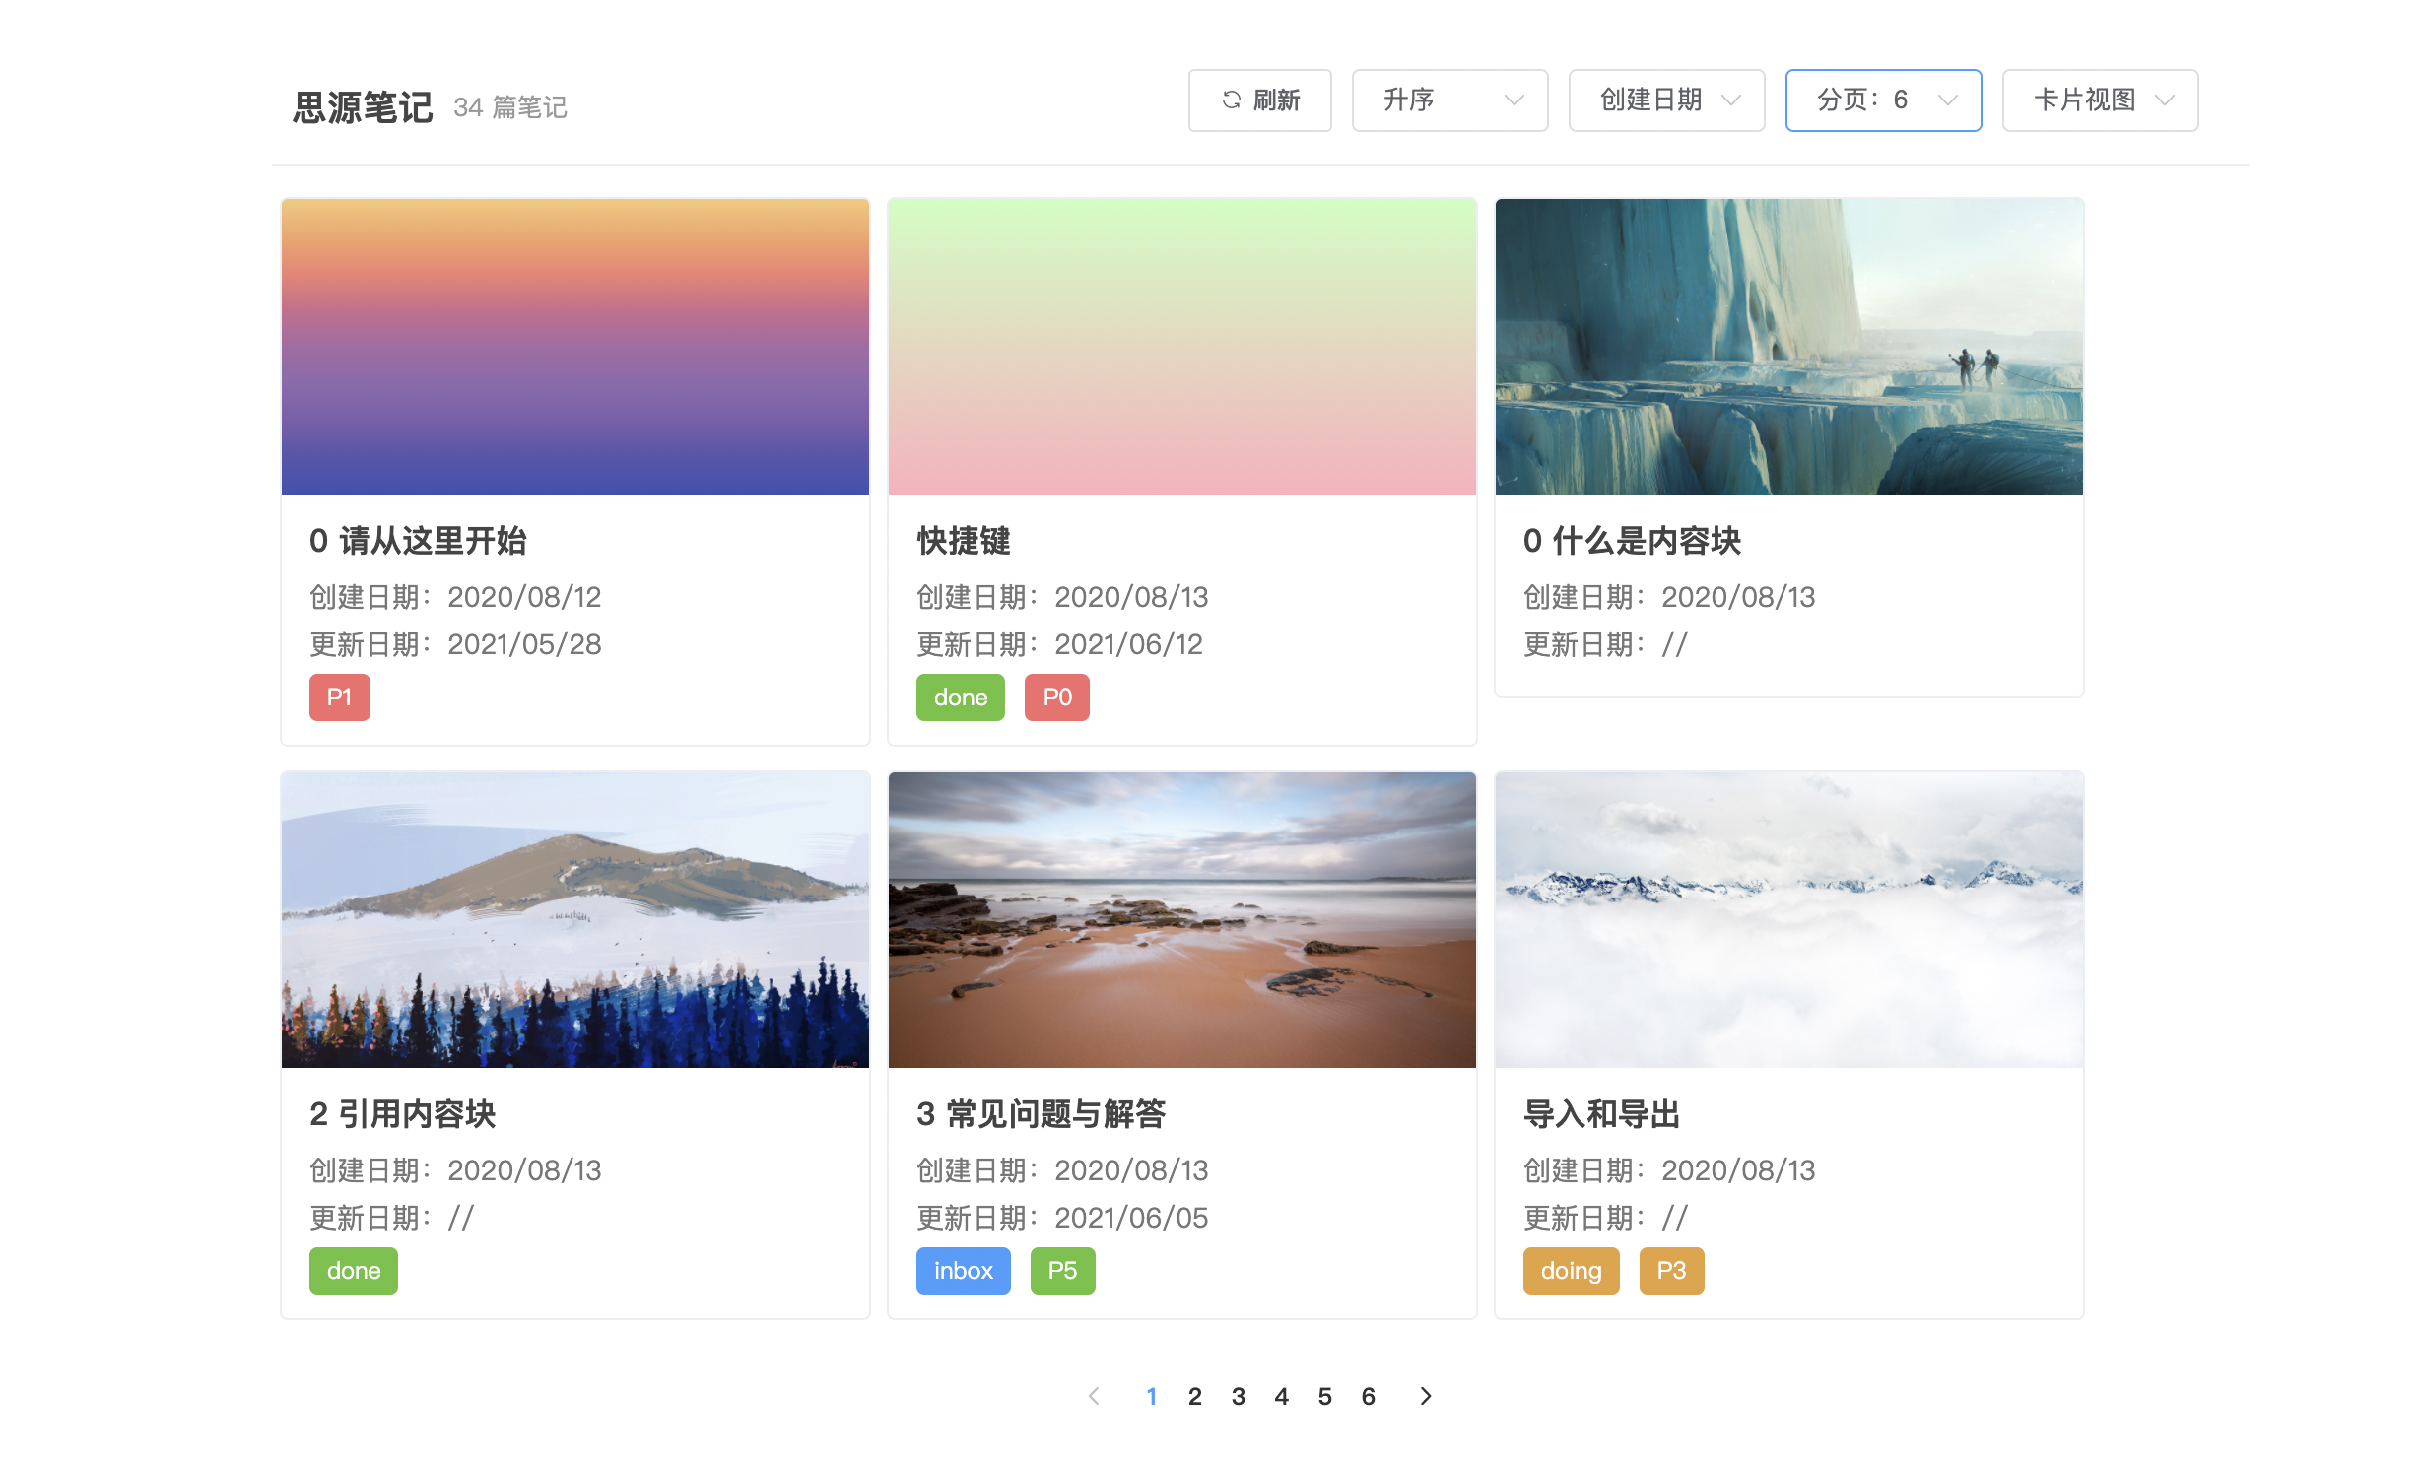Open the ice cliff cover thumbnail
The image size is (2422, 1464).
pyautogui.click(x=1788, y=347)
